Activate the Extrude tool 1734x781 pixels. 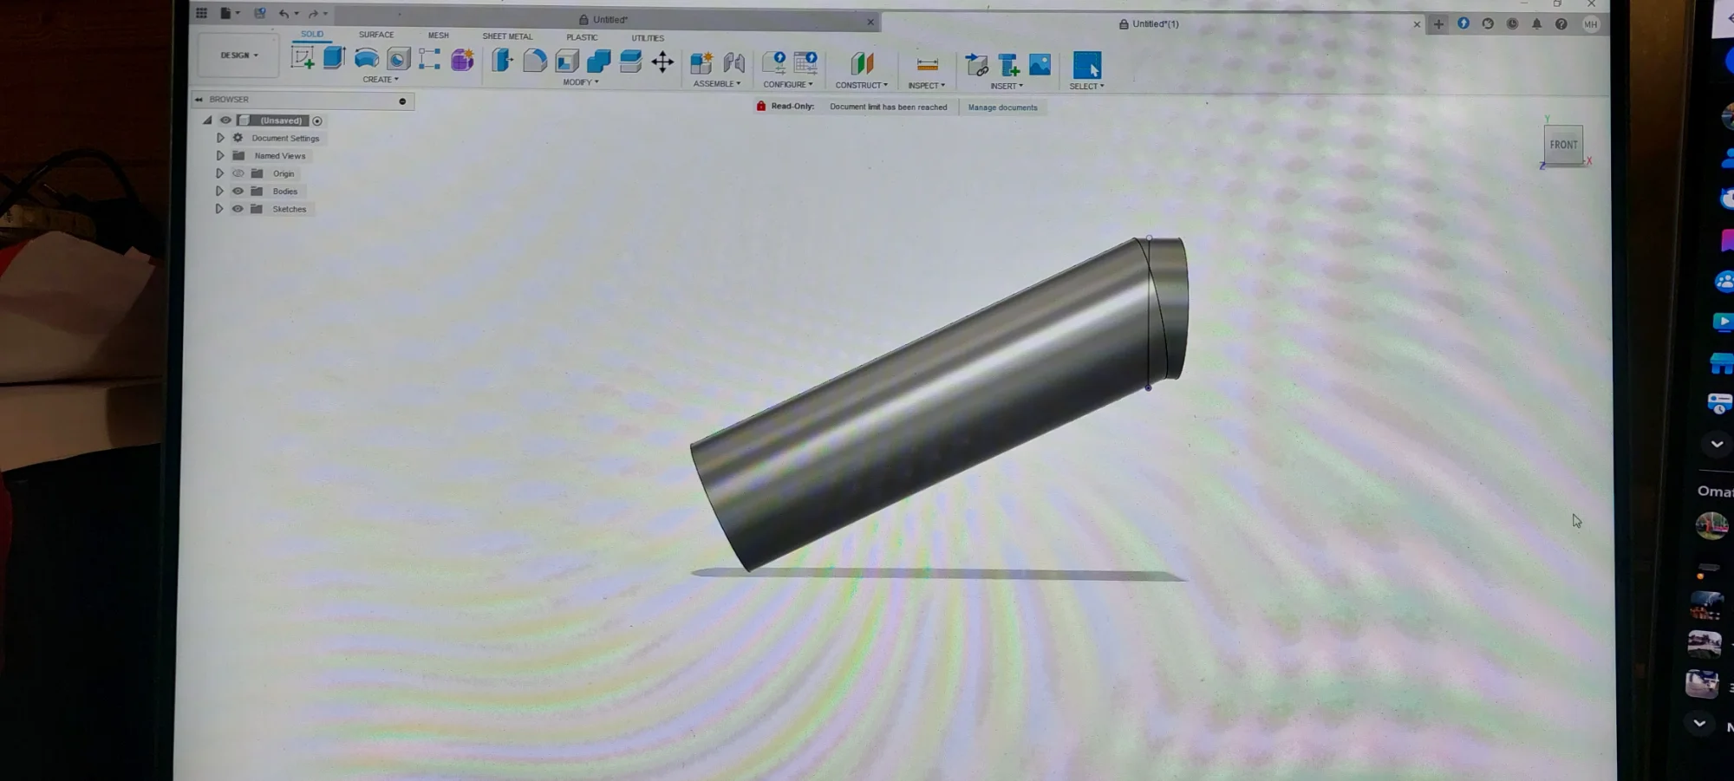[334, 58]
